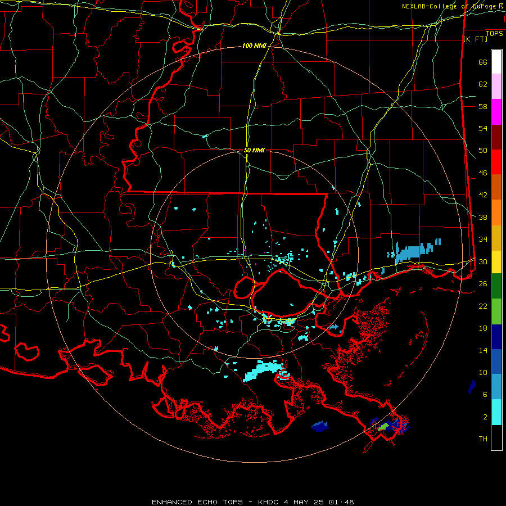Click the '100 NMI' range ring label

pos(254,46)
